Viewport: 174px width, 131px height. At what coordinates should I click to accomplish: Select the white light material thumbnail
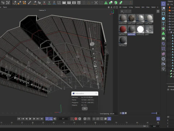[x=140, y=29]
